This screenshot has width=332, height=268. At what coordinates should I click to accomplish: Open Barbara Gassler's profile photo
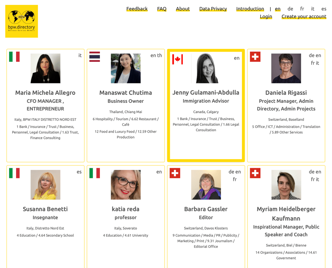pos(206,185)
